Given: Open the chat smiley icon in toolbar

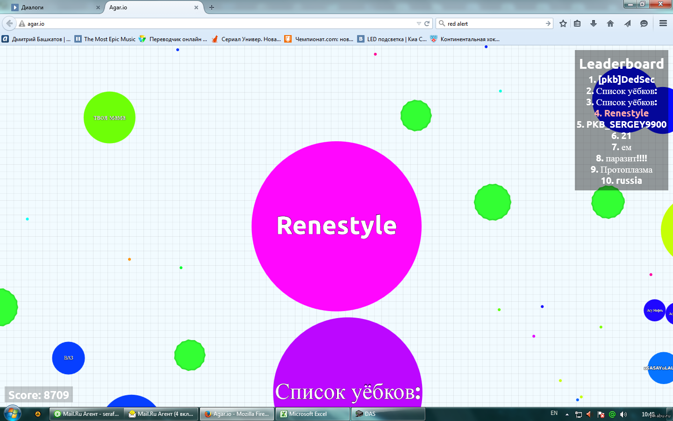Looking at the screenshot, I should (x=644, y=23).
